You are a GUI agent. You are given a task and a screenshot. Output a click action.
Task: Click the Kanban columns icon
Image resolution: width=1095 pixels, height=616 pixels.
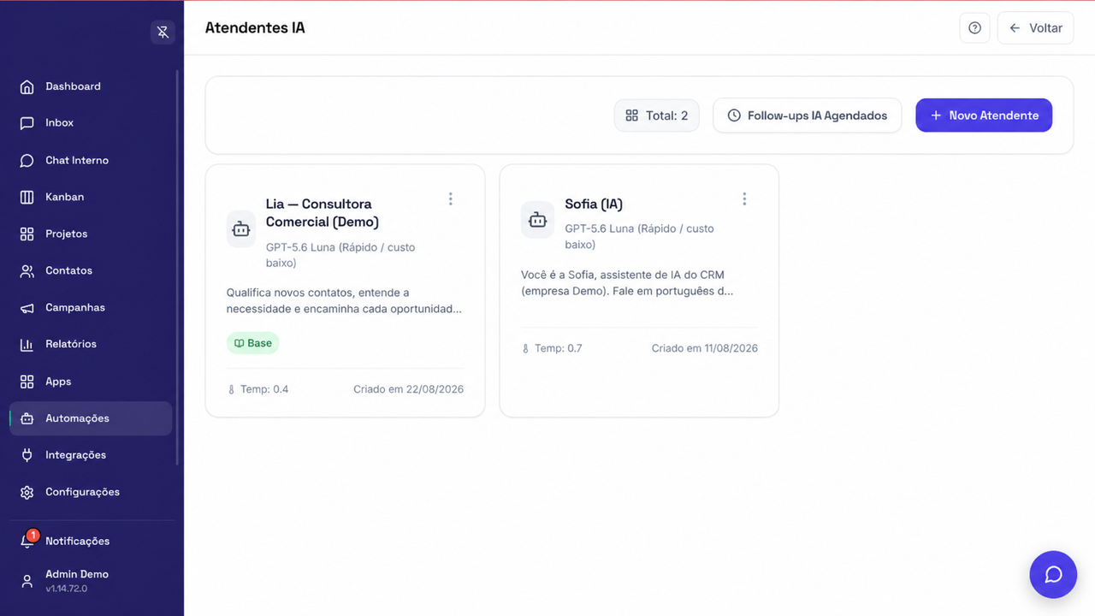[x=27, y=197]
